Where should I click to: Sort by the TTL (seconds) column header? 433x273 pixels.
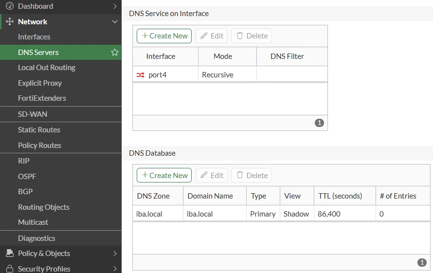[x=345, y=196]
